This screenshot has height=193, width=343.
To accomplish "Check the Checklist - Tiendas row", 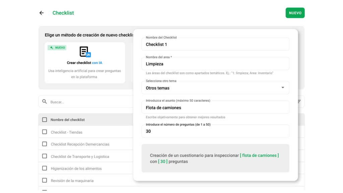I will click(45, 132).
